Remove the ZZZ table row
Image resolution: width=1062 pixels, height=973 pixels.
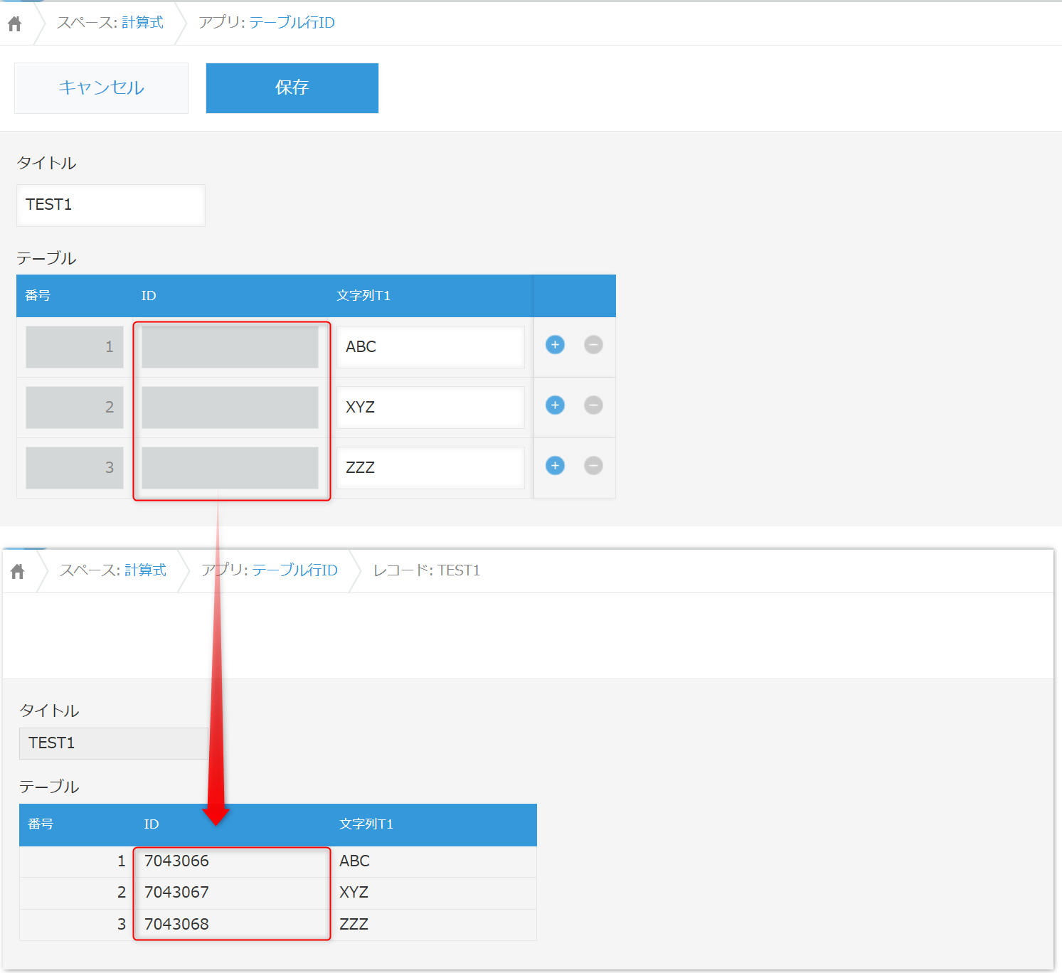click(593, 466)
